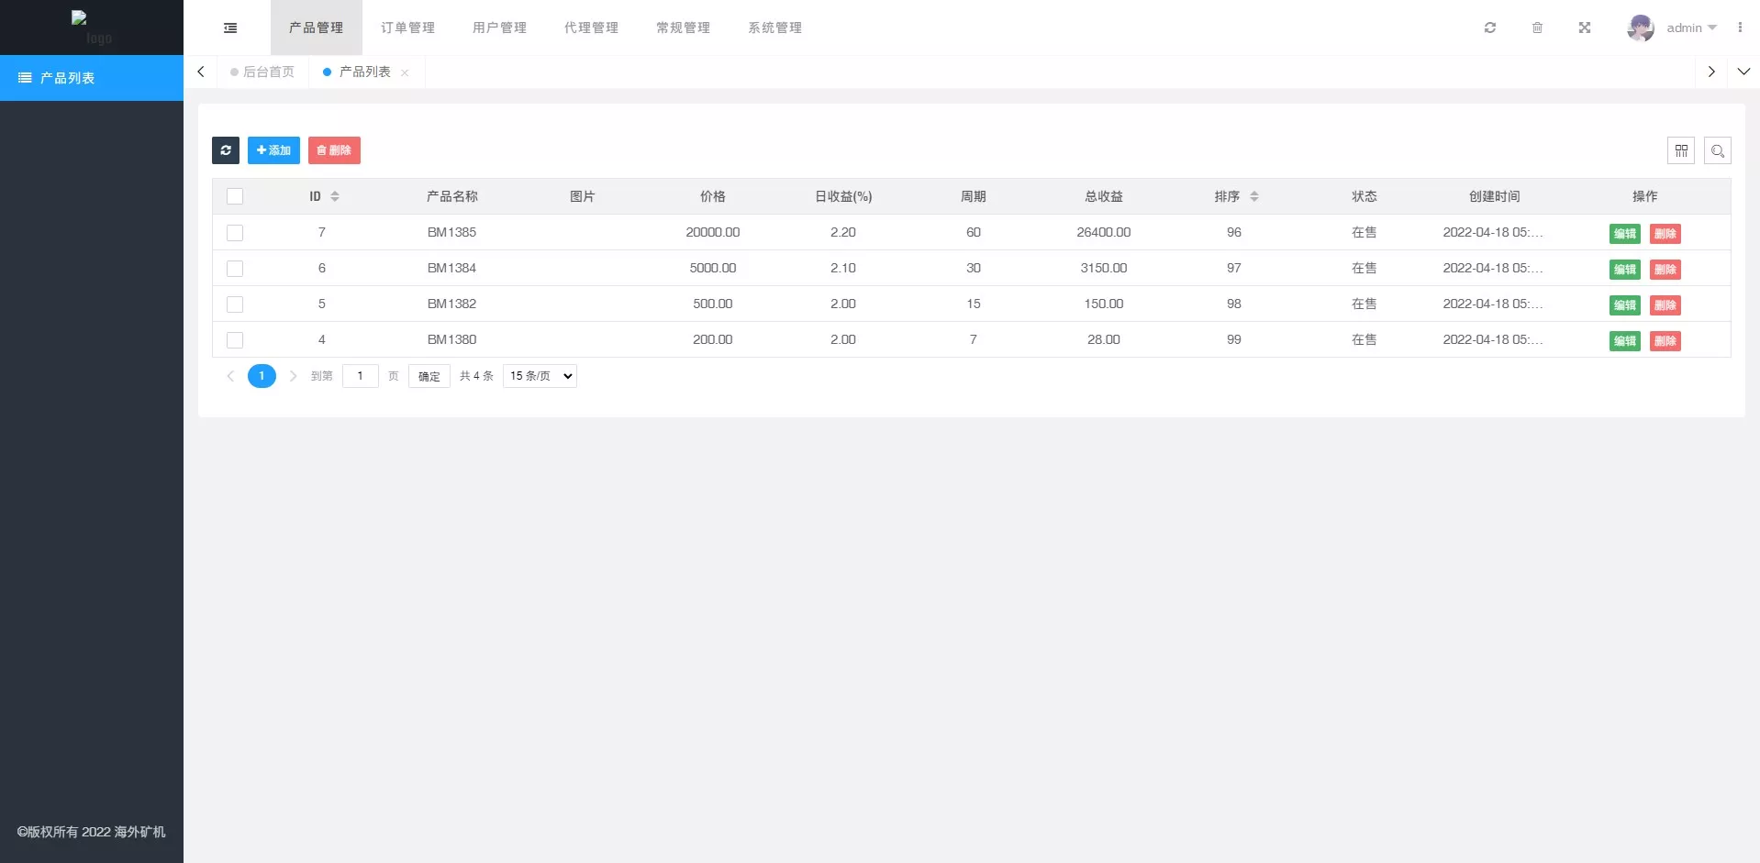Click the refresh icon in top header

(1490, 28)
